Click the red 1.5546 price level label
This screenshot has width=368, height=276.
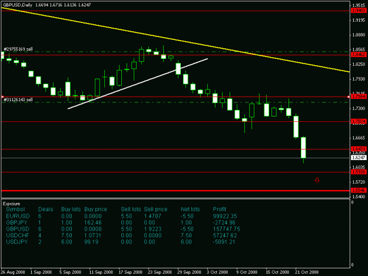(359, 190)
